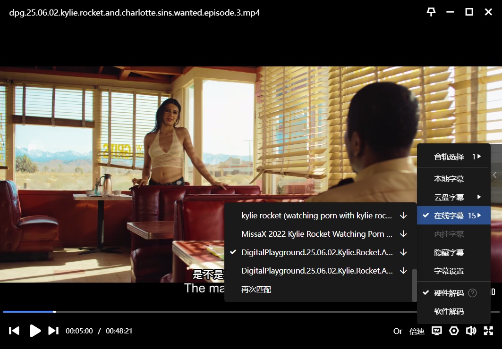Open the 在线字幕 online subtitles submenu
The height and width of the screenshot is (349, 502).
[453, 216]
